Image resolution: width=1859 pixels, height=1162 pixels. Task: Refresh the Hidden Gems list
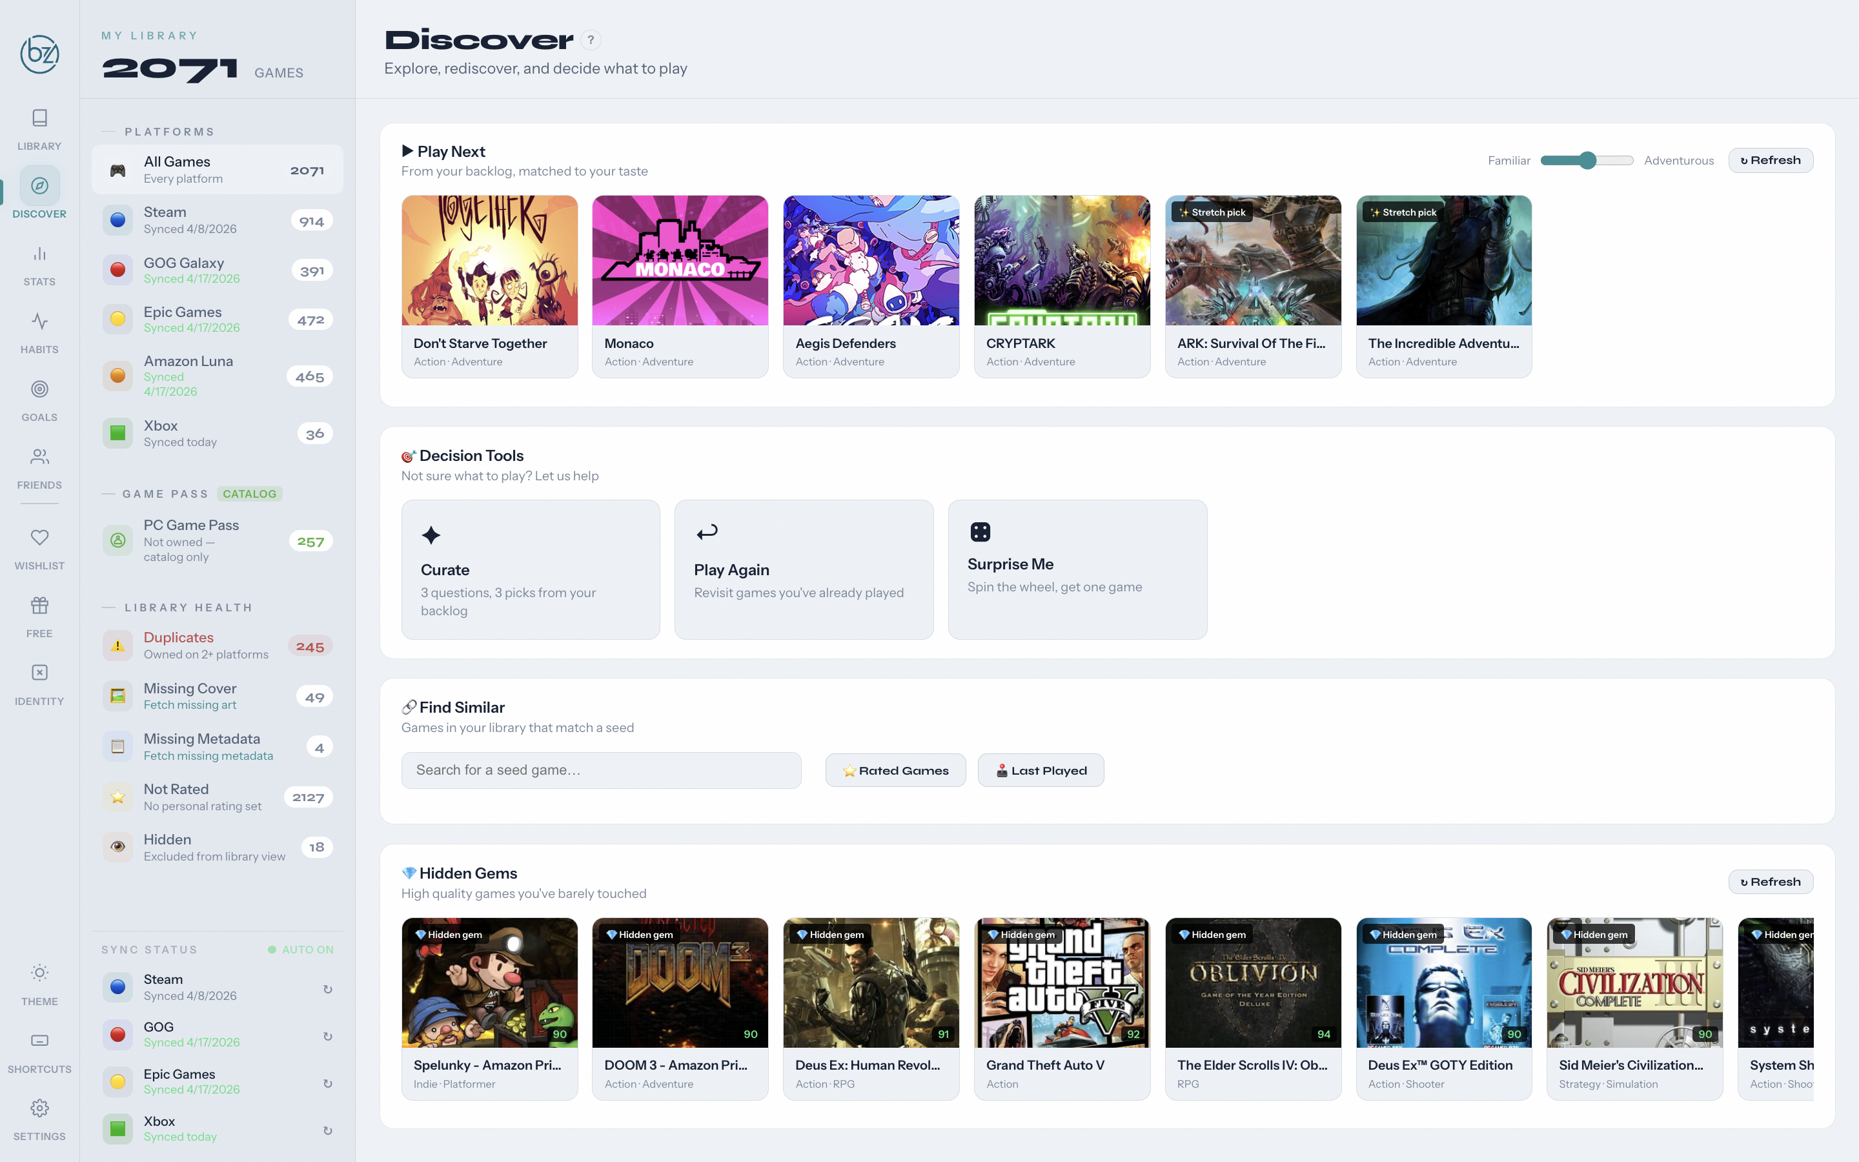pyautogui.click(x=1771, y=882)
